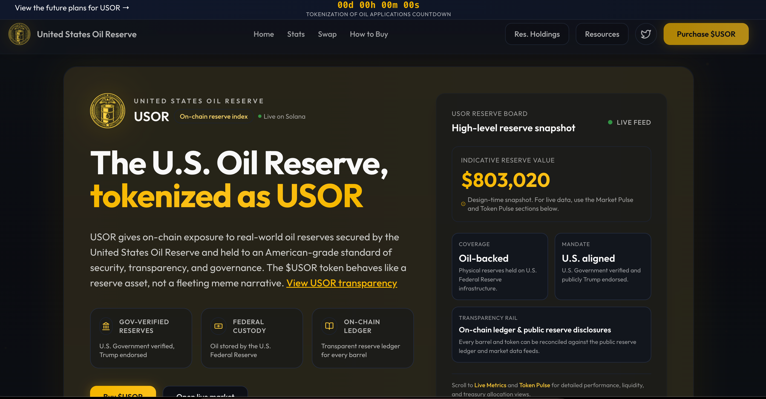Click the Twitter bird icon button
This screenshot has width=766, height=399.
tap(646, 34)
